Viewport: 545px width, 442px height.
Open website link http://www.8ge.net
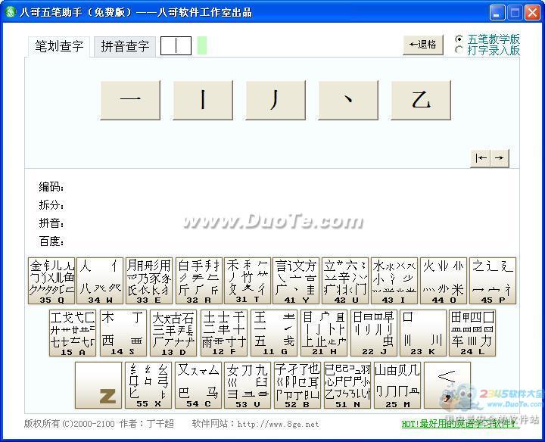(x=278, y=424)
